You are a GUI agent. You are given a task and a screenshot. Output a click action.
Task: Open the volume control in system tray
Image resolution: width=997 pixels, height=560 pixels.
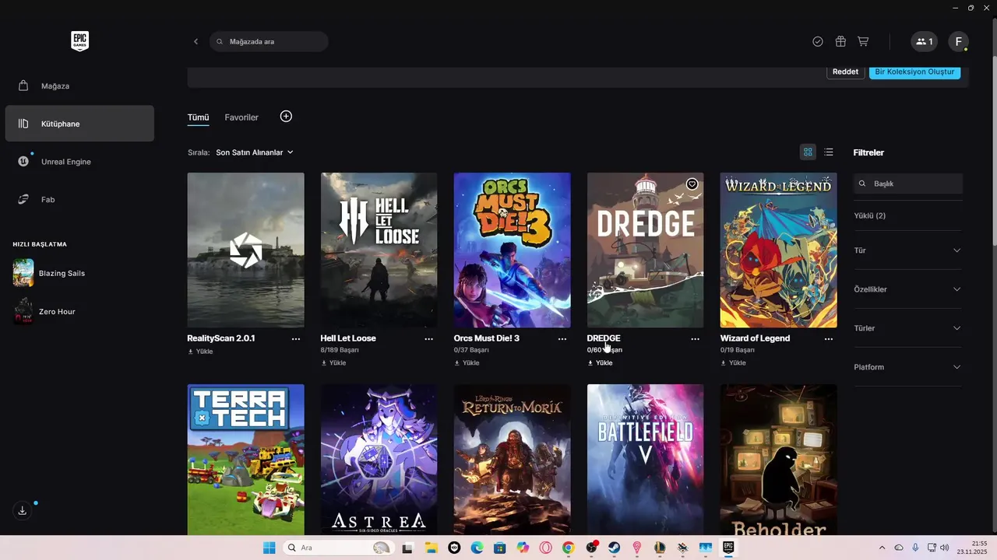[x=945, y=548]
